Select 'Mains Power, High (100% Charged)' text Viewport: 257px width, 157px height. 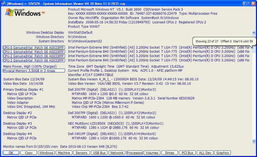[x=30, y=66]
